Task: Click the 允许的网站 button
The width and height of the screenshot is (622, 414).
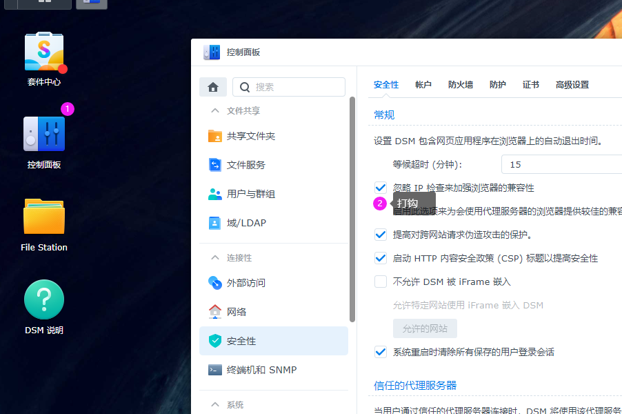Action: [x=425, y=328]
